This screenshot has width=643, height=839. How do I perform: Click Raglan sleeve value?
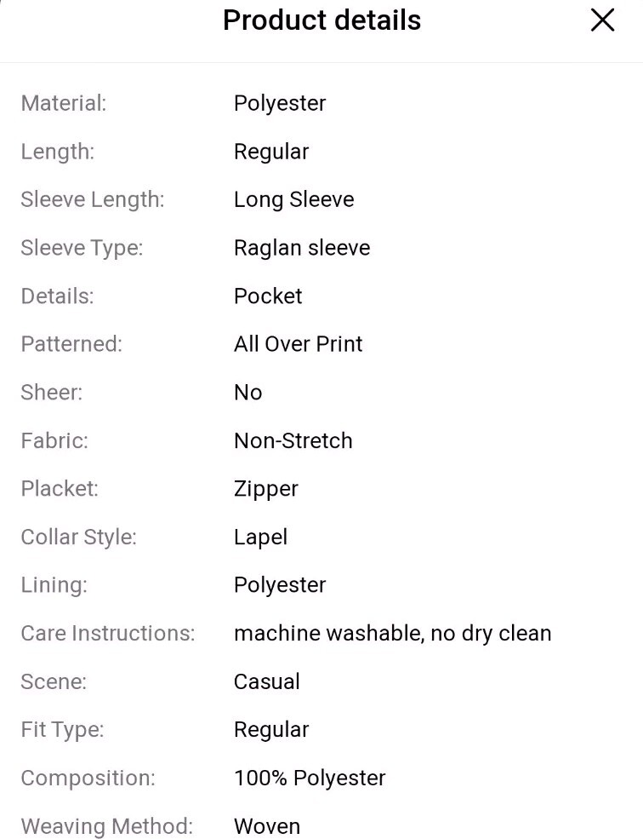[x=302, y=248]
